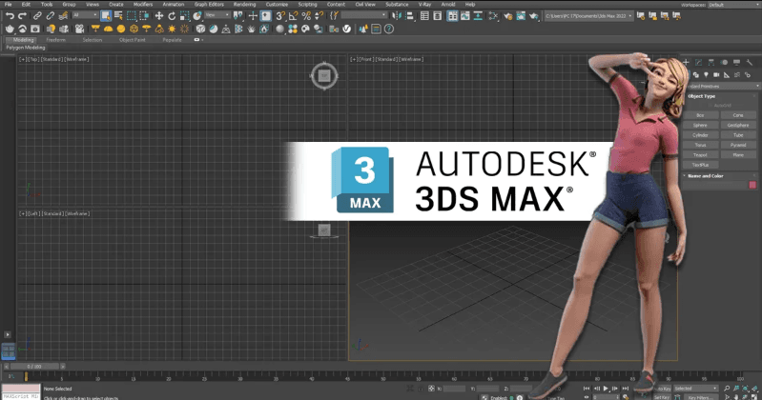762x400 pixels.
Task: Open the reference coordinate system View dropdown
Action: tap(216, 15)
